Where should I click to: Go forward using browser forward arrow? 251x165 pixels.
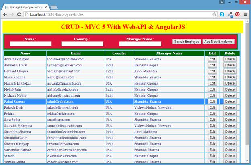point(12,14)
